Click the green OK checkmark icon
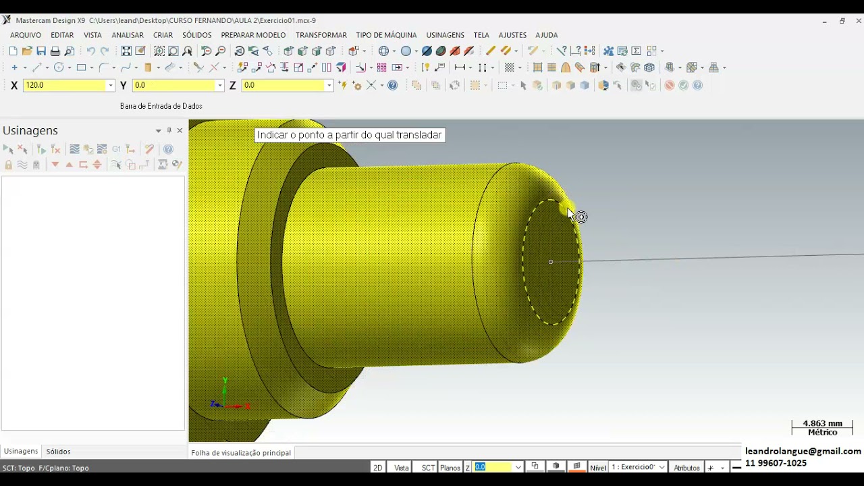This screenshot has width=864, height=486. 684,86
